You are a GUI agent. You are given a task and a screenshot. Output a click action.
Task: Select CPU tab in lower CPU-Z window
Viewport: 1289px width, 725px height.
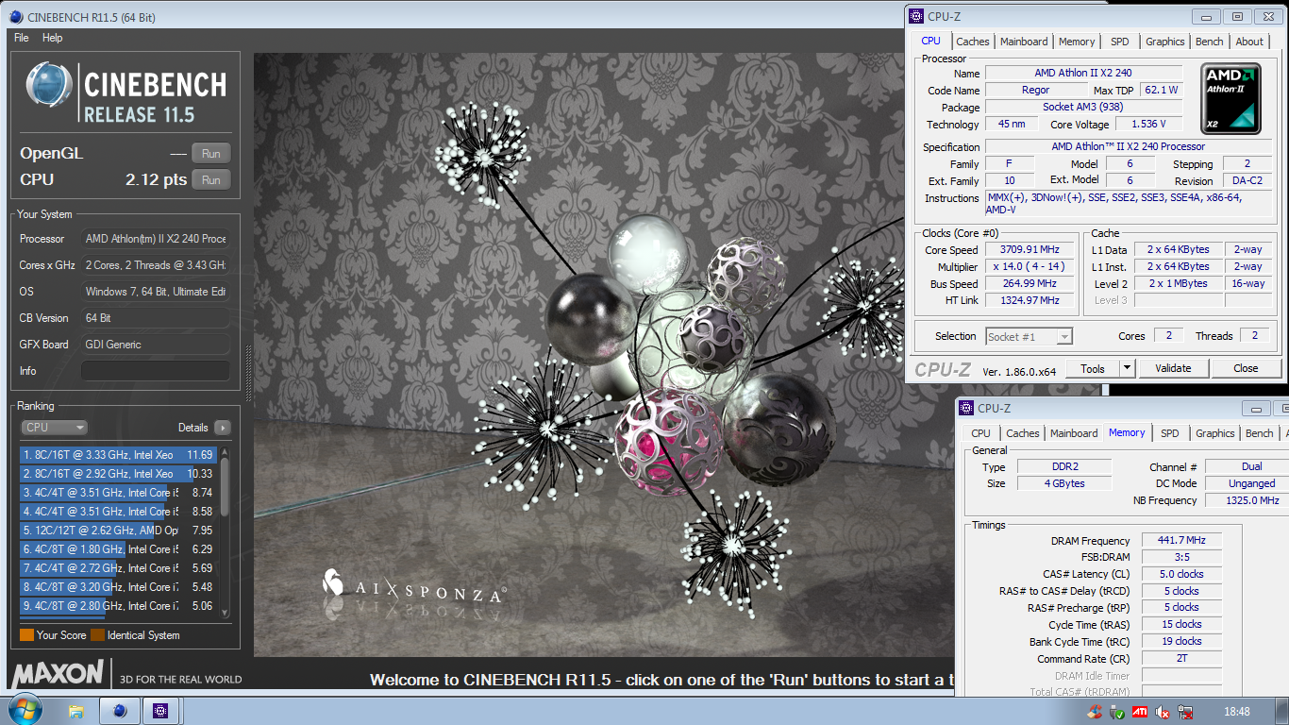coord(981,433)
